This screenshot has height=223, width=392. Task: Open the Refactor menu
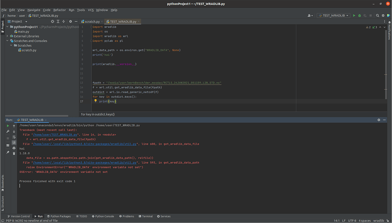pos(59,10)
